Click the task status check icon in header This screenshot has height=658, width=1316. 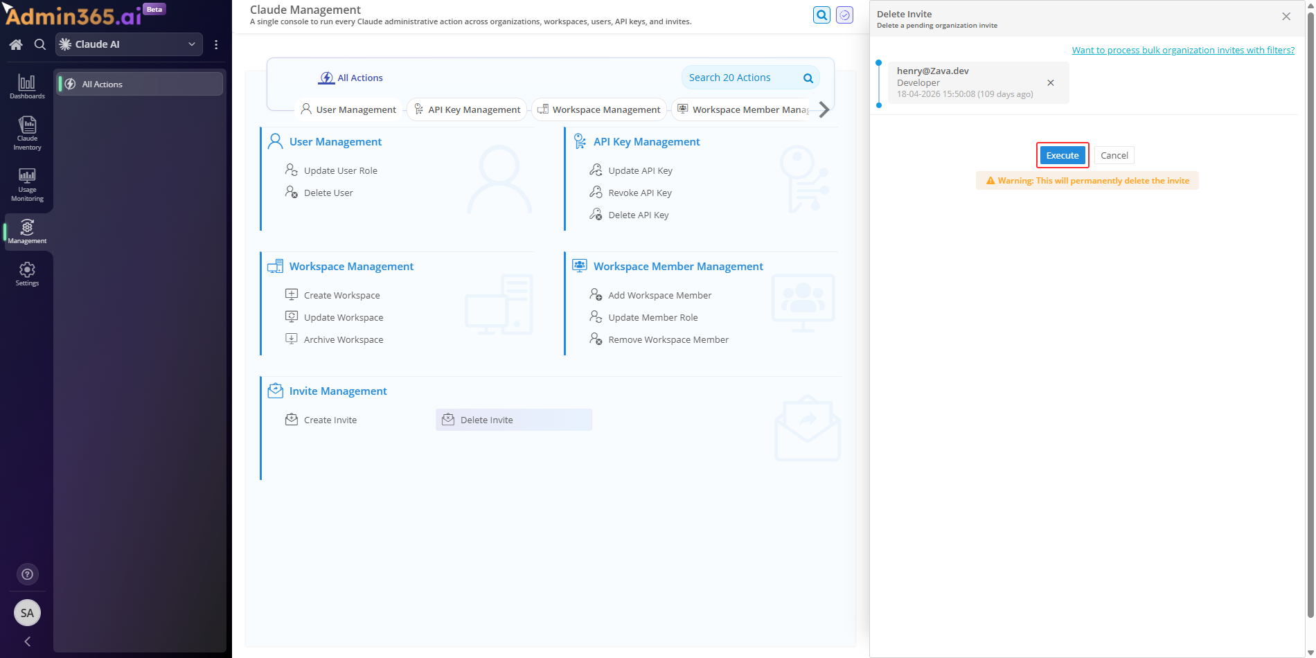click(x=844, y=15)
